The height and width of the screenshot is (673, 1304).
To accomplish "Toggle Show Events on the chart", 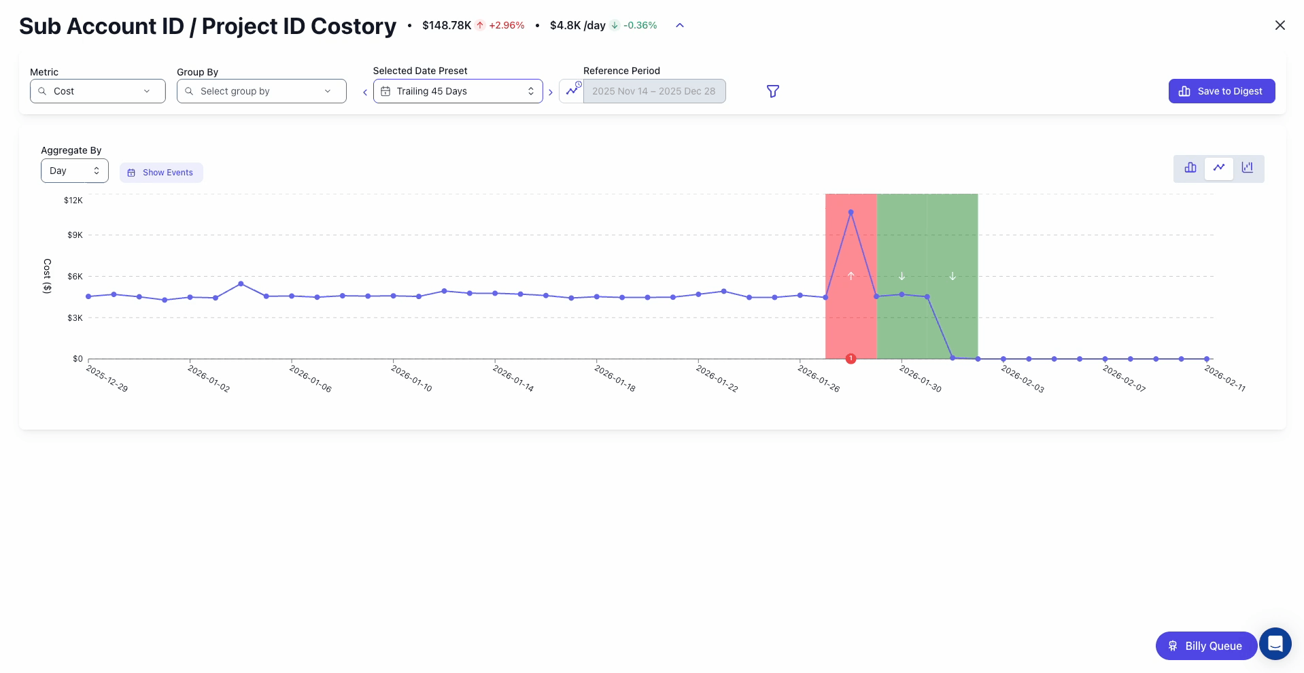I will pos(161,172).
